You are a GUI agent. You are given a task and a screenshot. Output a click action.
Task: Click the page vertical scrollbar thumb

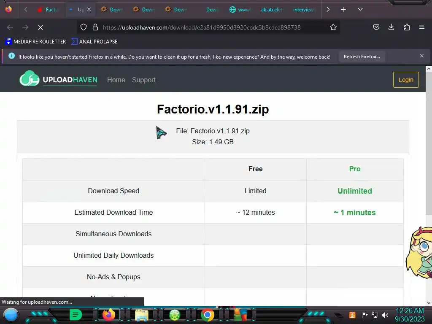click(x=429, y=144)
